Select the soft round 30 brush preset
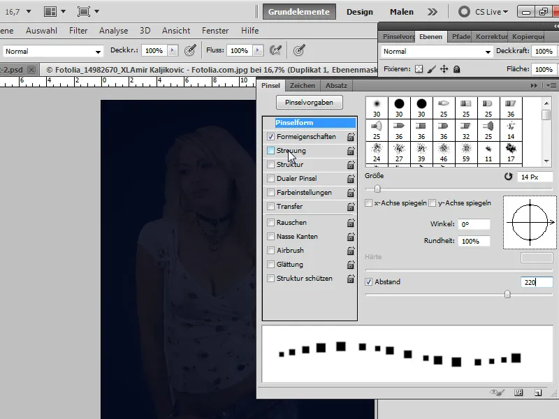 click(x=377, y=108)
